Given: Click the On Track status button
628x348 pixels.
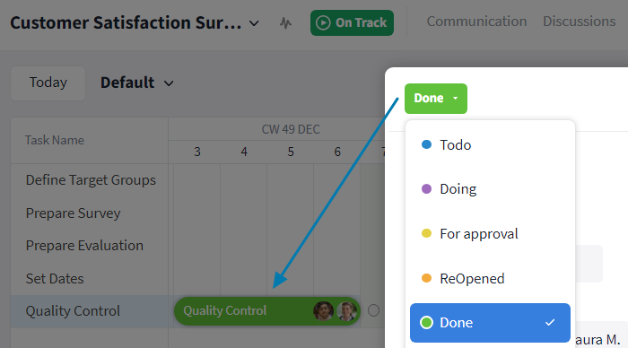Looking at the screenshot, I should point(352,22).
